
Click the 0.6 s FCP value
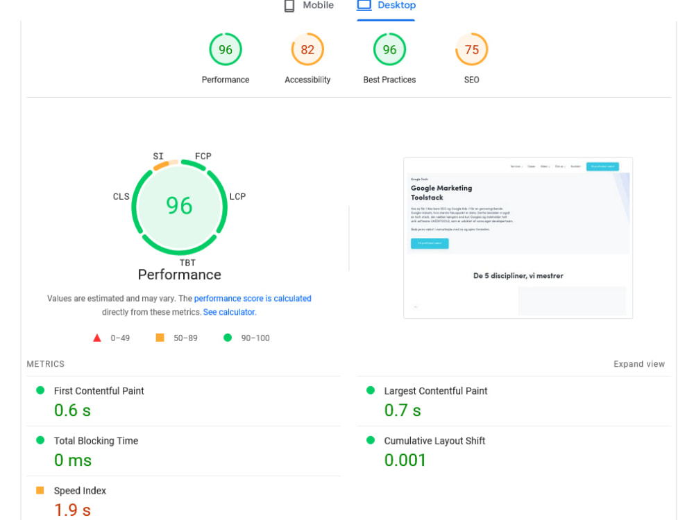pyautogui.click(x=72, y=410)
